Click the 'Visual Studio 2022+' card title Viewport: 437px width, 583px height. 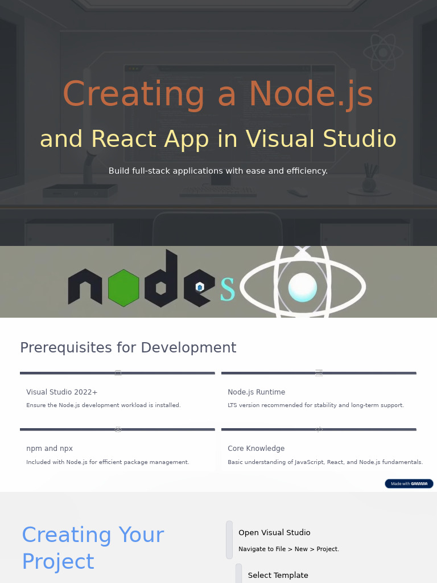coord(61,392)
